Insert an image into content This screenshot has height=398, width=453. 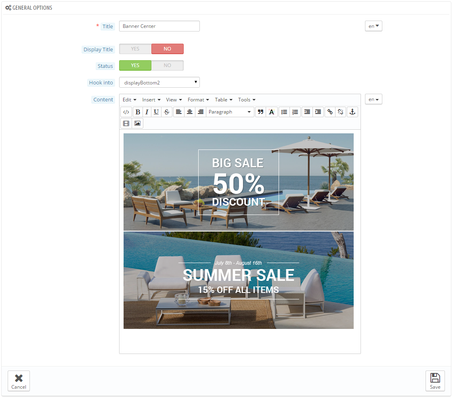click(x=138, y=123)
